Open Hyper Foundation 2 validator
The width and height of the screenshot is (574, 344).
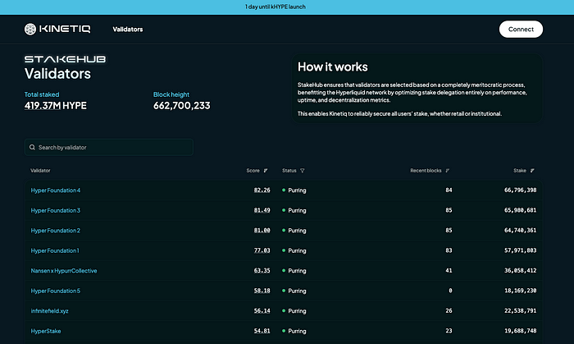click(x=56, y=231)
